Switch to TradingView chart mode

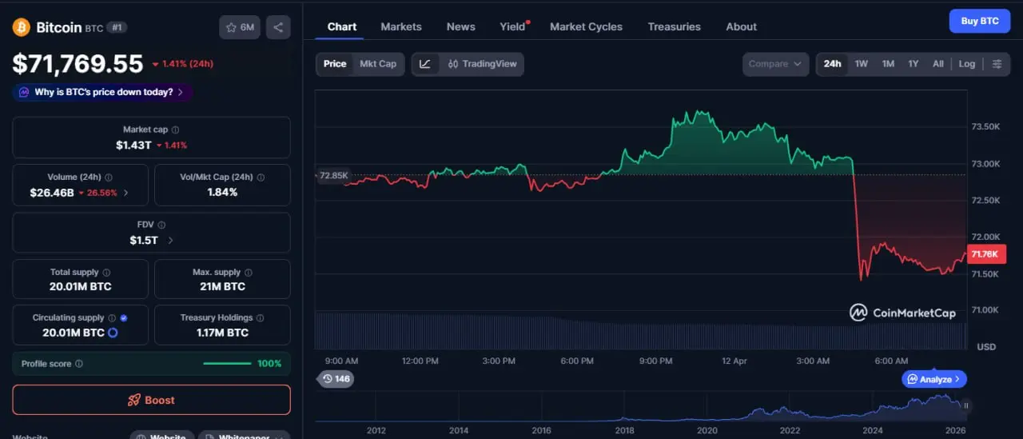pos(483,64)
